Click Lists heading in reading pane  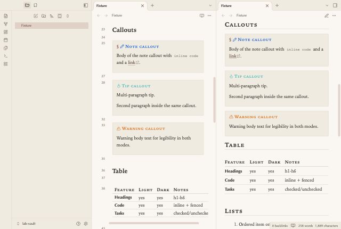[x=233, y=211]
